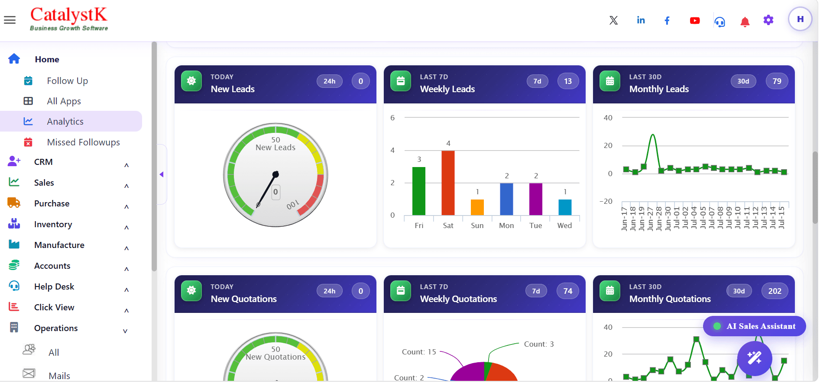Open the AI Sales Assistant button

point(754,326)
